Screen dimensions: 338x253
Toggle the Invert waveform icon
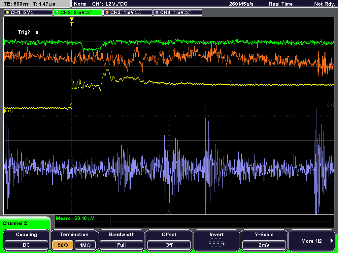(x=217, y=242)
